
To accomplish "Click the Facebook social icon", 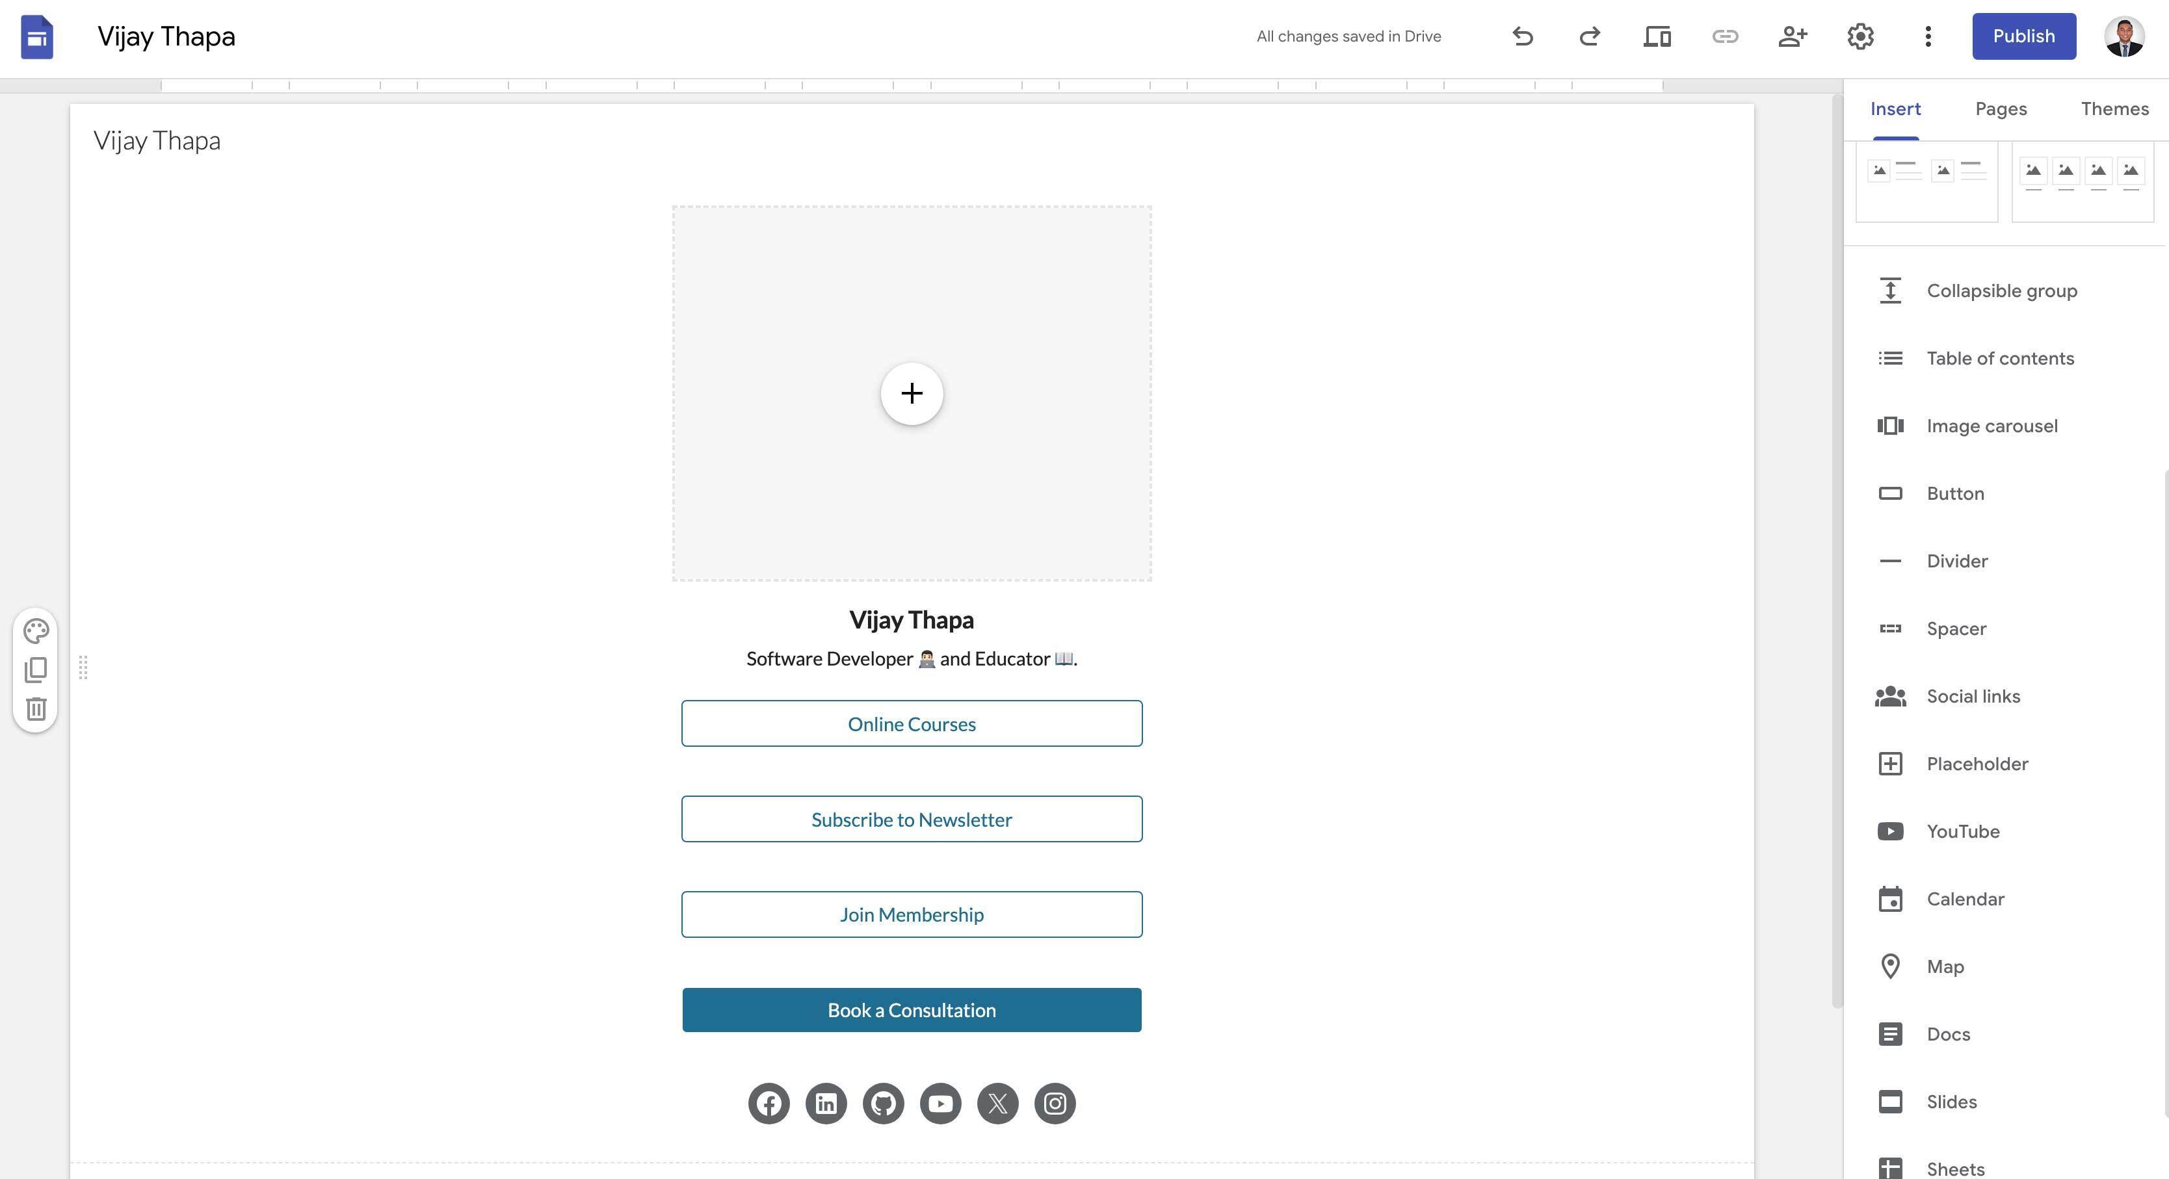I will click(x=769, y=1103).
